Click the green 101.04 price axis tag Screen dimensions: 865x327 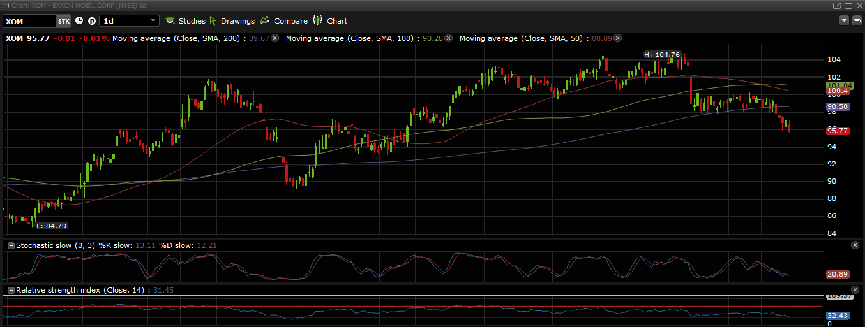[x=840, y=85]
